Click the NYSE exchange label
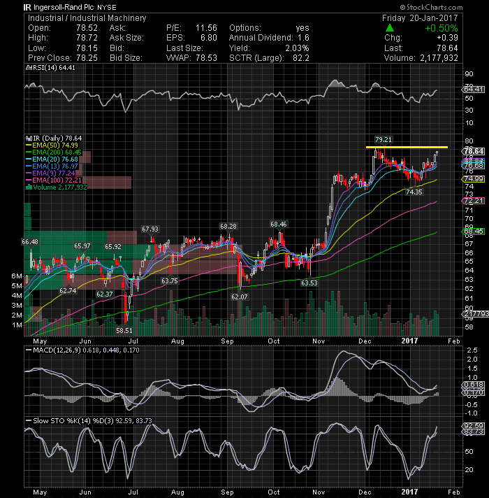489x498 pixels. click(107, 7)
